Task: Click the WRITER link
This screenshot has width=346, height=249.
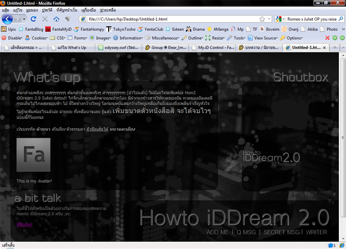Action: point(317,232)
